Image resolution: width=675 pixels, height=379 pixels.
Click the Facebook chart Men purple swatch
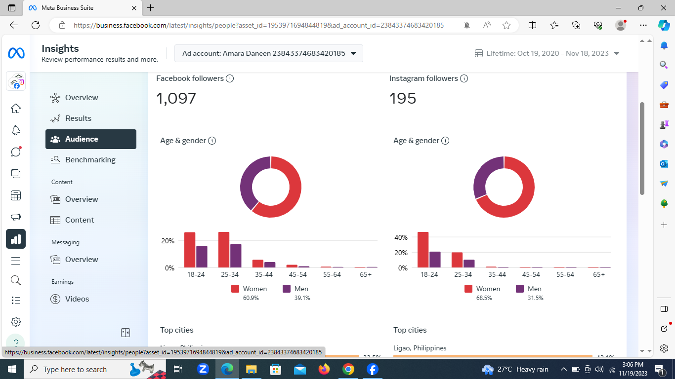point(287,289)
